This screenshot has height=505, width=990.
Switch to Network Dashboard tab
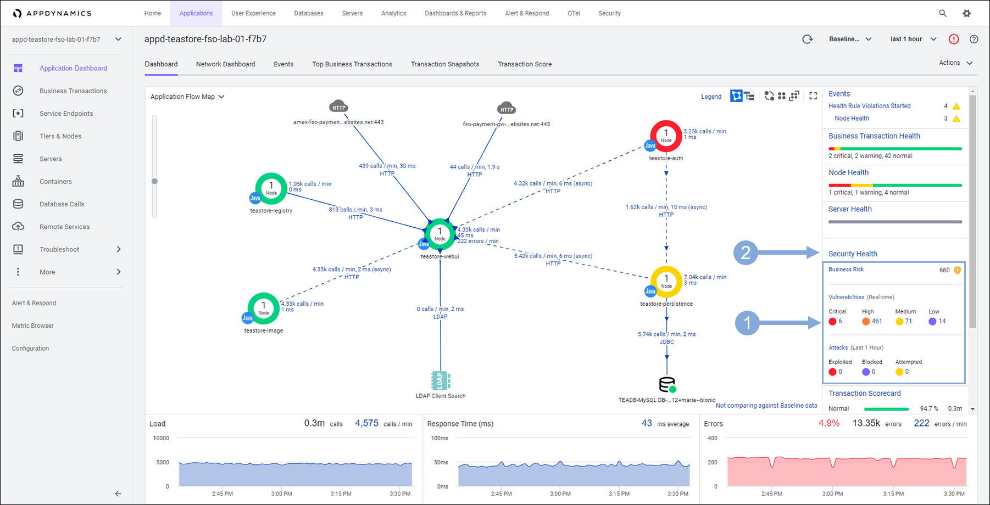point(226,64)
